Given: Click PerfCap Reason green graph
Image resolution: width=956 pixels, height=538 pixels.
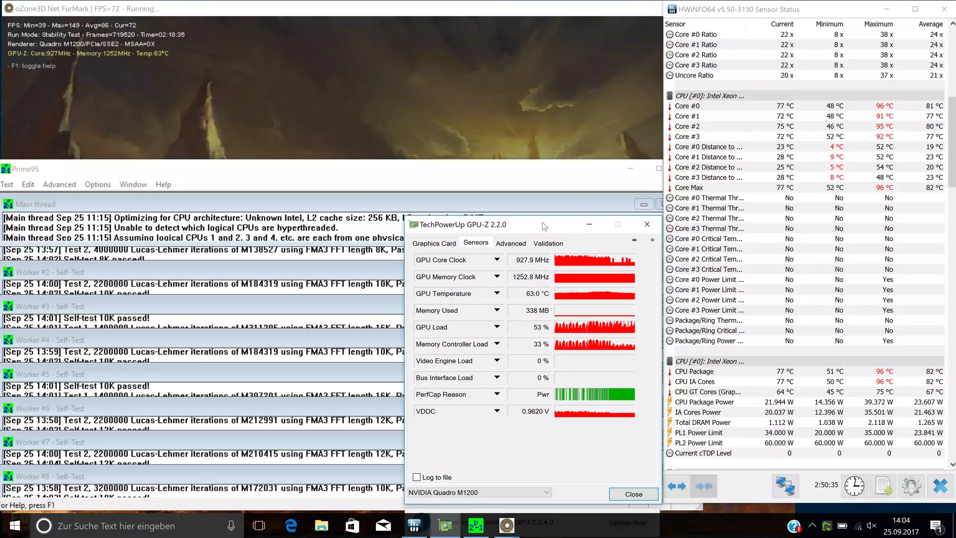Looking at the screenshot, I should [595, 394].
